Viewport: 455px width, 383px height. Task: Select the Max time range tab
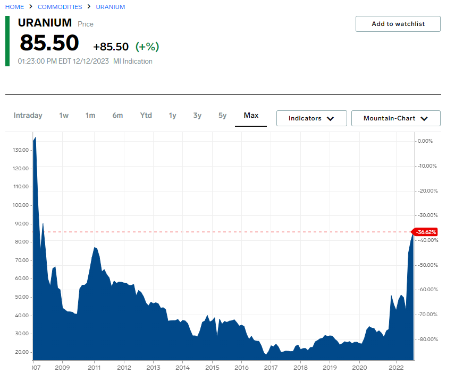pyautogui.click(x=251, y=116)
